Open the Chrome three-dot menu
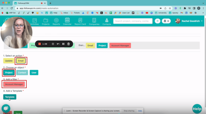 203,8
